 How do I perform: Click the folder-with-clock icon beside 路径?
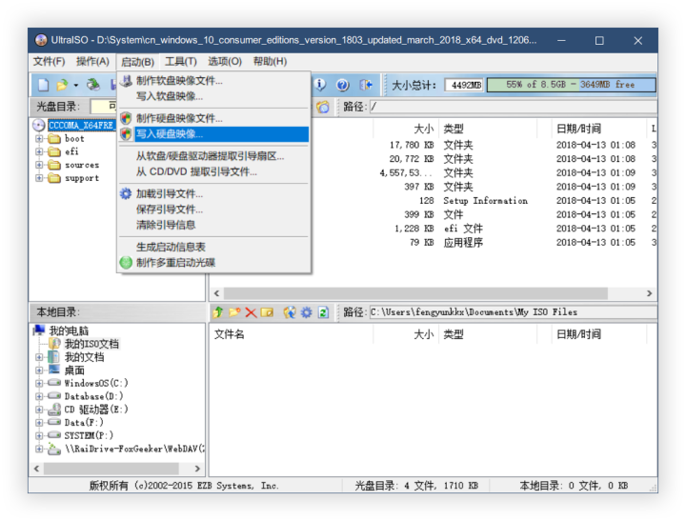coord(323,107)
